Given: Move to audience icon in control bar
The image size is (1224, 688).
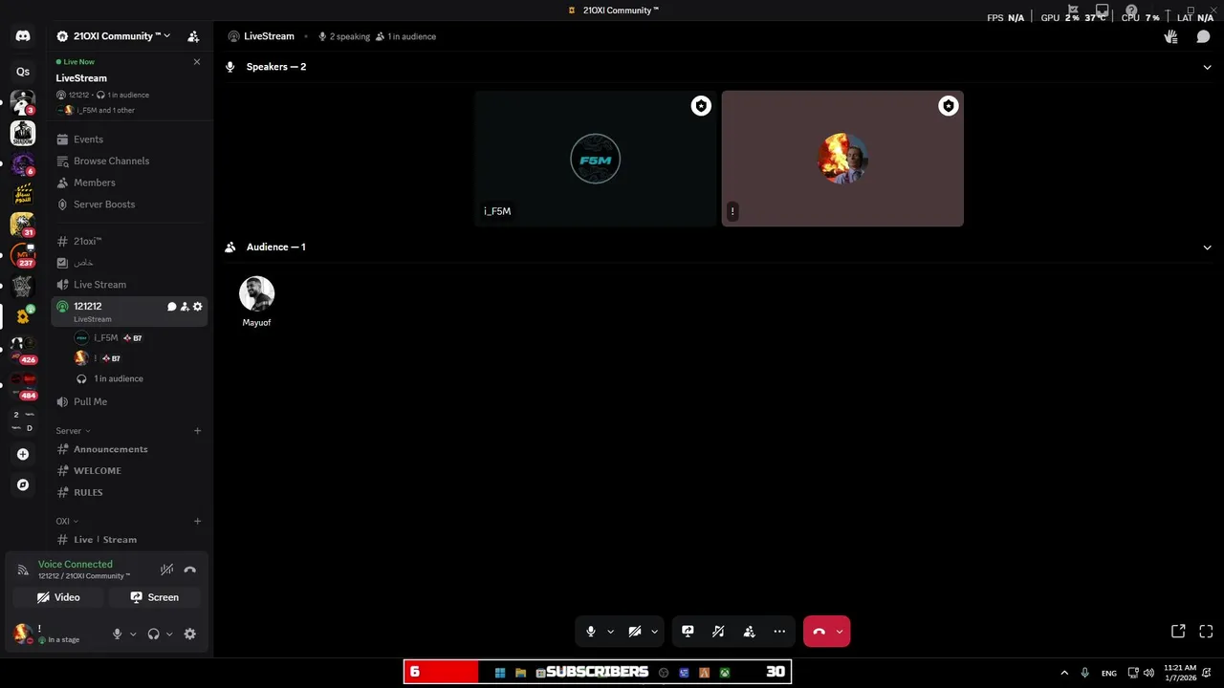Looking at the screenshot, I should coord(749,632).
